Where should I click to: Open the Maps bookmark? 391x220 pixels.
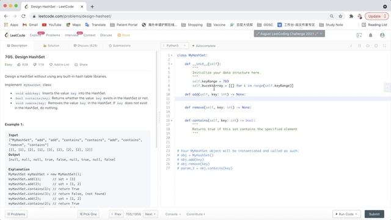73,24
